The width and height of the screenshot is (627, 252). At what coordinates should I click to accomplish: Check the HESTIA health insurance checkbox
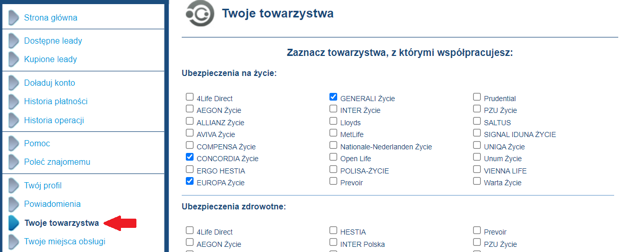pos(333,230)
